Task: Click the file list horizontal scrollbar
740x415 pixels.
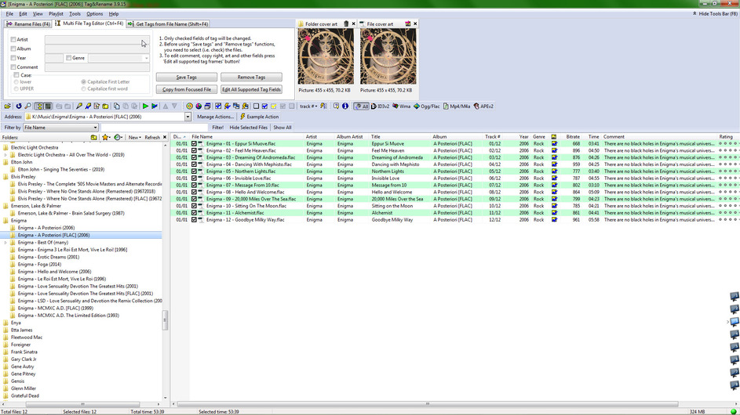Action: click(427, 404)
